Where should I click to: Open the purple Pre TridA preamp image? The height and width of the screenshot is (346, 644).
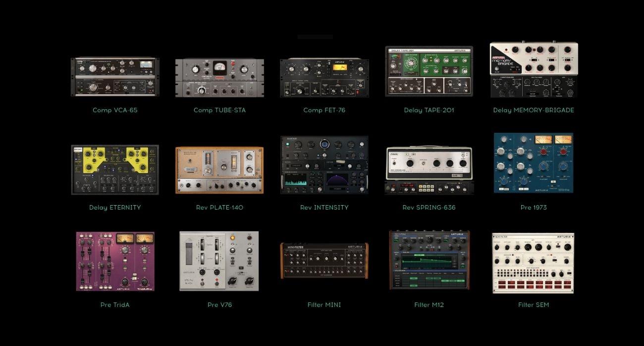(x=115, y=261)
